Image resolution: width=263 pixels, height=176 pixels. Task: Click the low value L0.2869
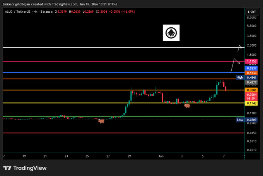[x=88, y=12]
